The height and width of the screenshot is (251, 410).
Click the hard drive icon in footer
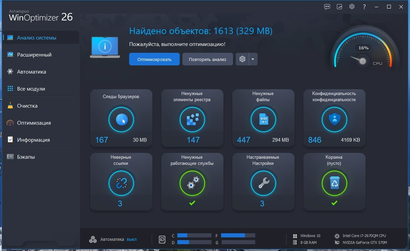tap(163, 240)
